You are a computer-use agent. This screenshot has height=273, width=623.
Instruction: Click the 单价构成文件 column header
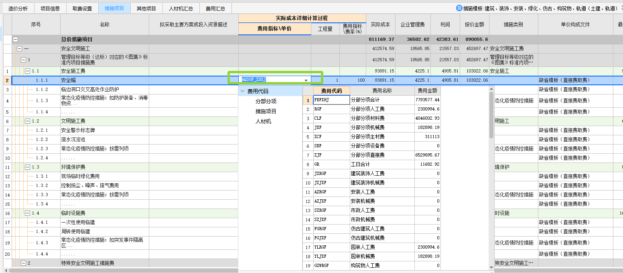(x=575, y=24)
